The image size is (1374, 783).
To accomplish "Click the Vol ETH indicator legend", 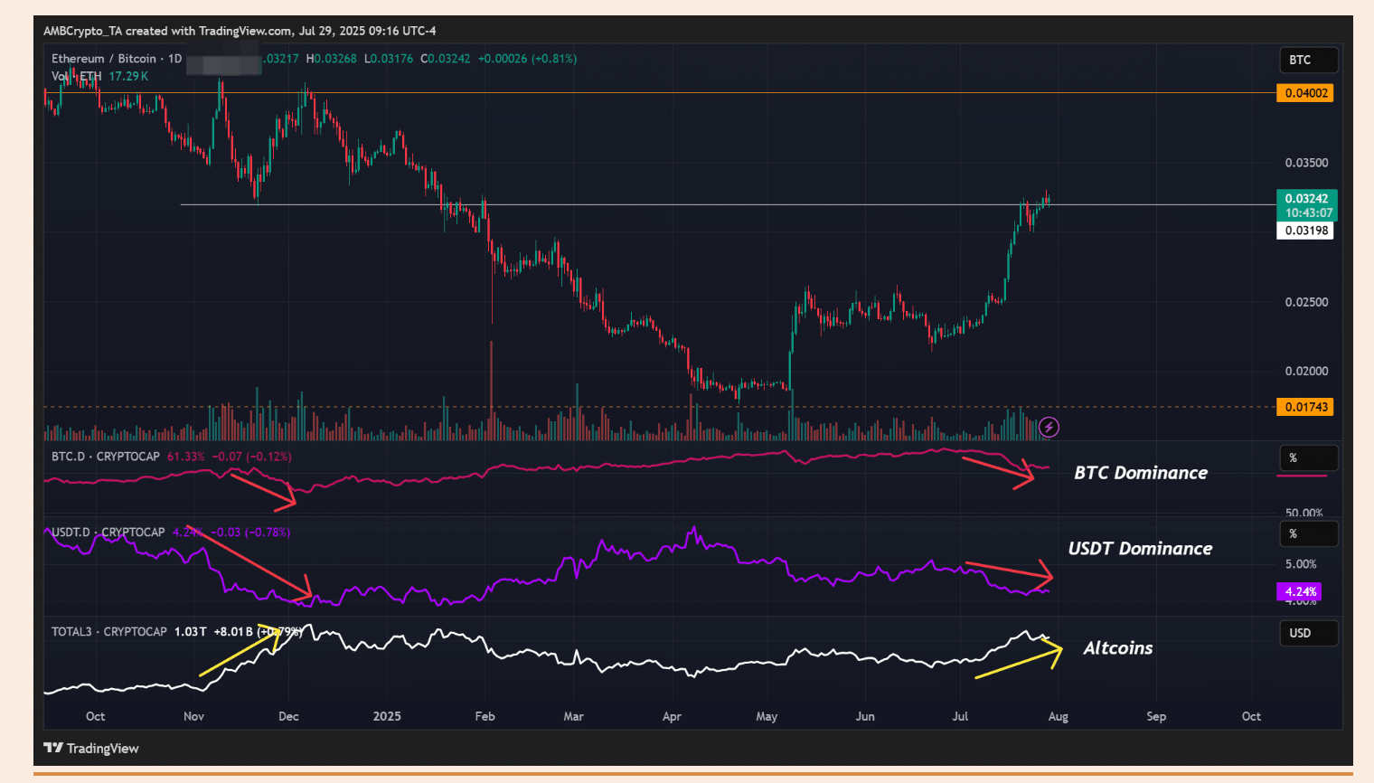I will [x=77, y=77].
